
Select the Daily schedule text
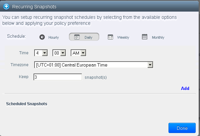point(88,38)
